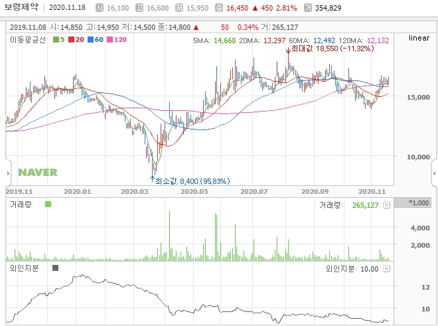Image resolution: width=438 pixels, height=326 pixels.
Task: Click the *1,000 volume unit label
Action: point(413,203)
